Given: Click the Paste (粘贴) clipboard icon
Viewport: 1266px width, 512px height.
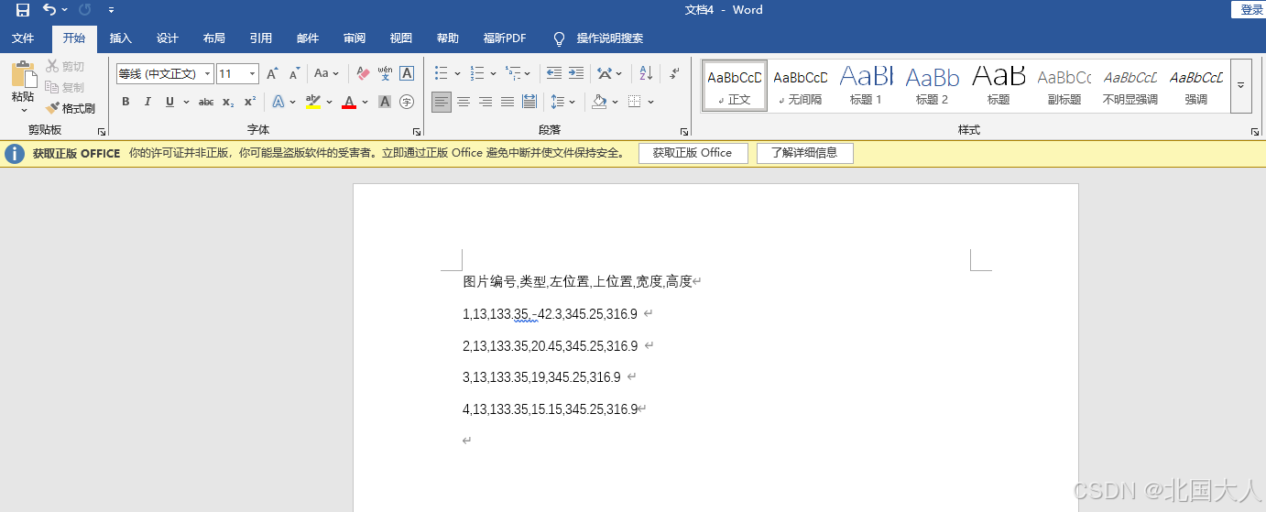Looking at the screenshot, I should (x=23, y=75).
